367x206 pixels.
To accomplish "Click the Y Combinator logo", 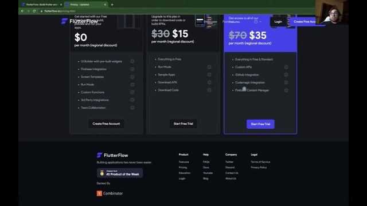I will tap(110, 193).
